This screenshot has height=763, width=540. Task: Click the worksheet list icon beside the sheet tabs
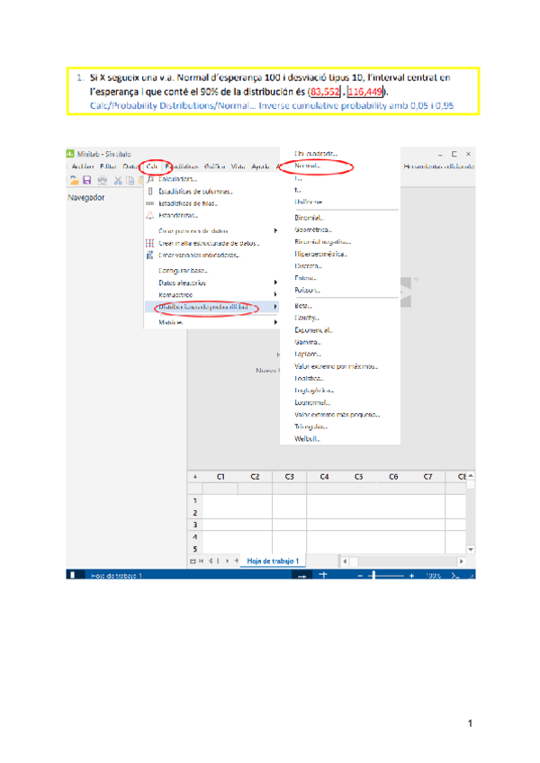coord(193,561)
